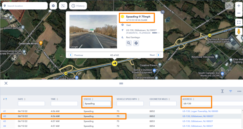Click Cedarvale Winery map pin
The height and width of the screenshot is (129, 243).
point(41,43)
